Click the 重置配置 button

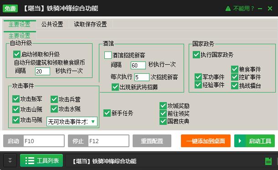pyautogui.click(x=152, y=141)
